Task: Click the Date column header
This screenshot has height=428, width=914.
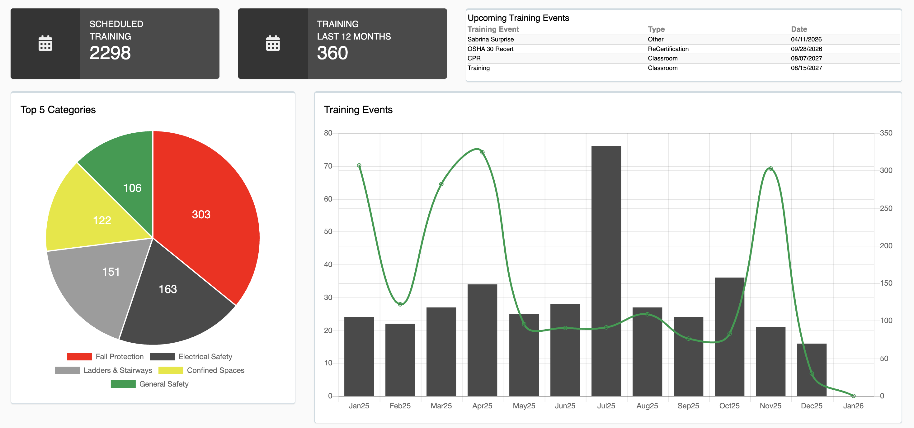Action: tap(799, 29)
